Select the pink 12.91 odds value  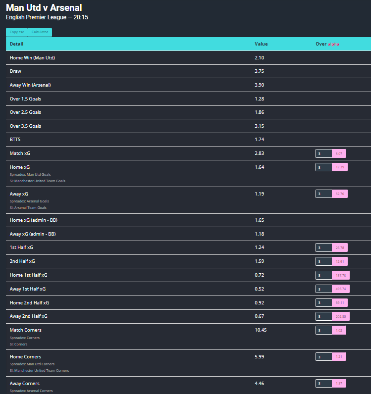pos(340,261)
